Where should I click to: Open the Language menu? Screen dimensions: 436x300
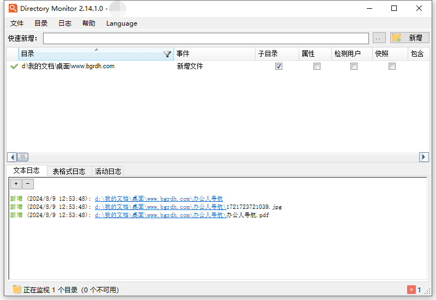click(122, 23)
